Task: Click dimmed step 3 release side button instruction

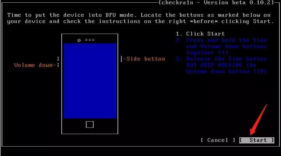Action: pos(222,65)
